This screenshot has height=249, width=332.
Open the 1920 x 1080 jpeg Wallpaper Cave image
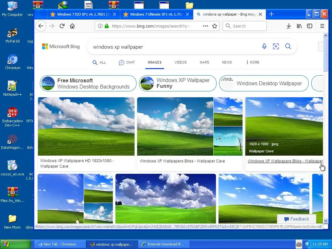click(x=284, y=126)
